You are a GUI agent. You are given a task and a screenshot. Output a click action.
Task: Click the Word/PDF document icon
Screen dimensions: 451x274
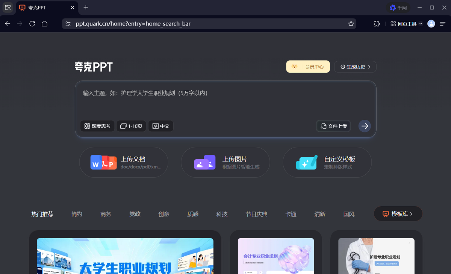[103, 162]
